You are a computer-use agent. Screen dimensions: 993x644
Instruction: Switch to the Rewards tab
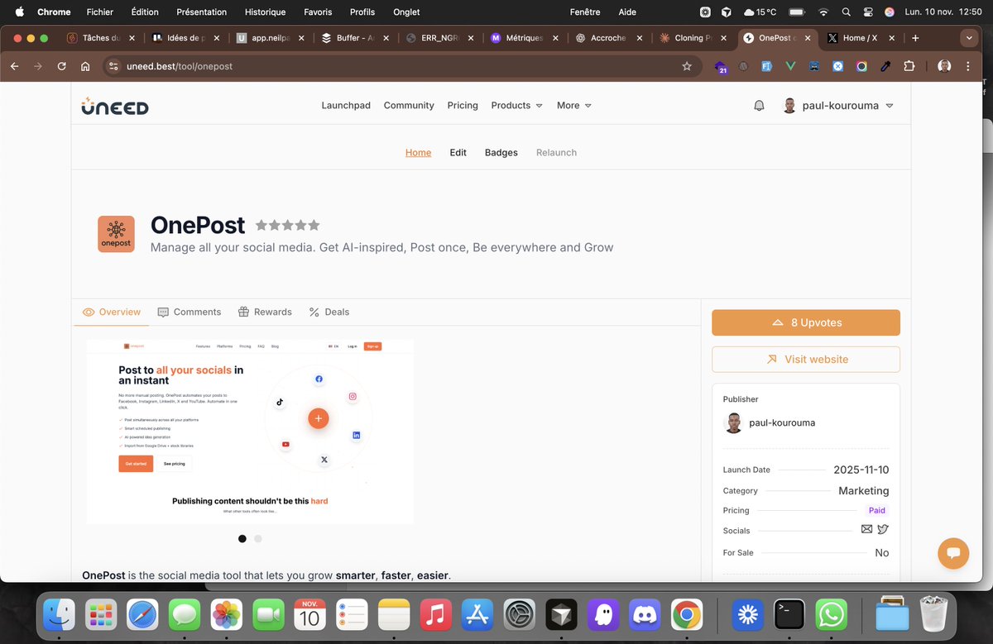click(265, 312)
